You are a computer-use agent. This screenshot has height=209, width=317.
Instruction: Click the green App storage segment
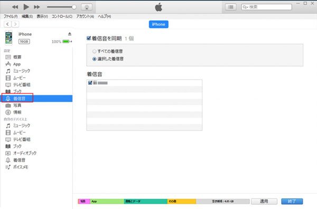click(107, 201)
